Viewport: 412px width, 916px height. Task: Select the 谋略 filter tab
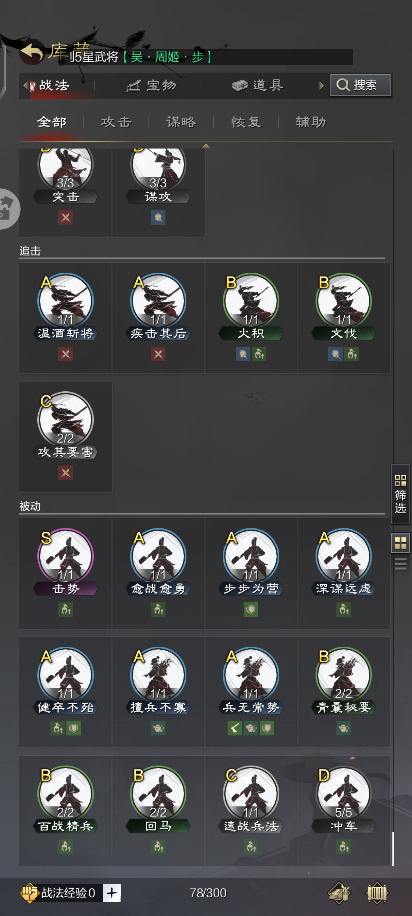tap(181, 122)
